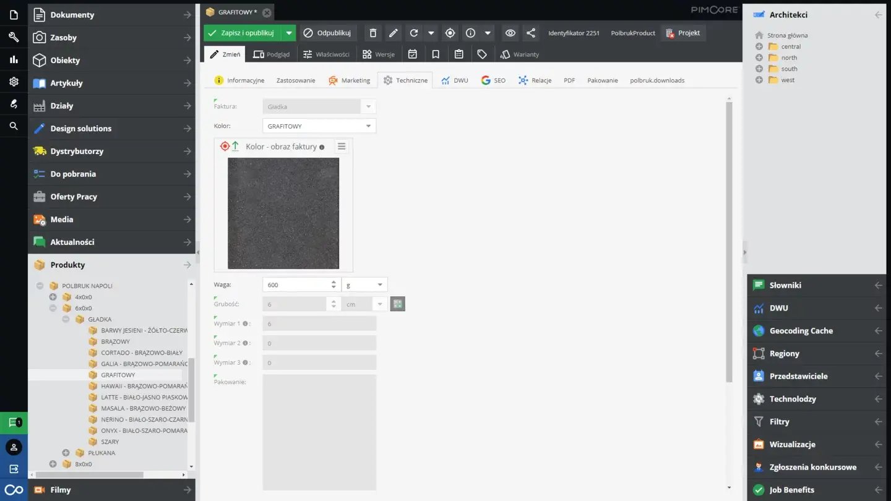Collapse the POLBRUK NAPOLI tree node
This screenshot has height=501, width=891.
click(40, 286)
